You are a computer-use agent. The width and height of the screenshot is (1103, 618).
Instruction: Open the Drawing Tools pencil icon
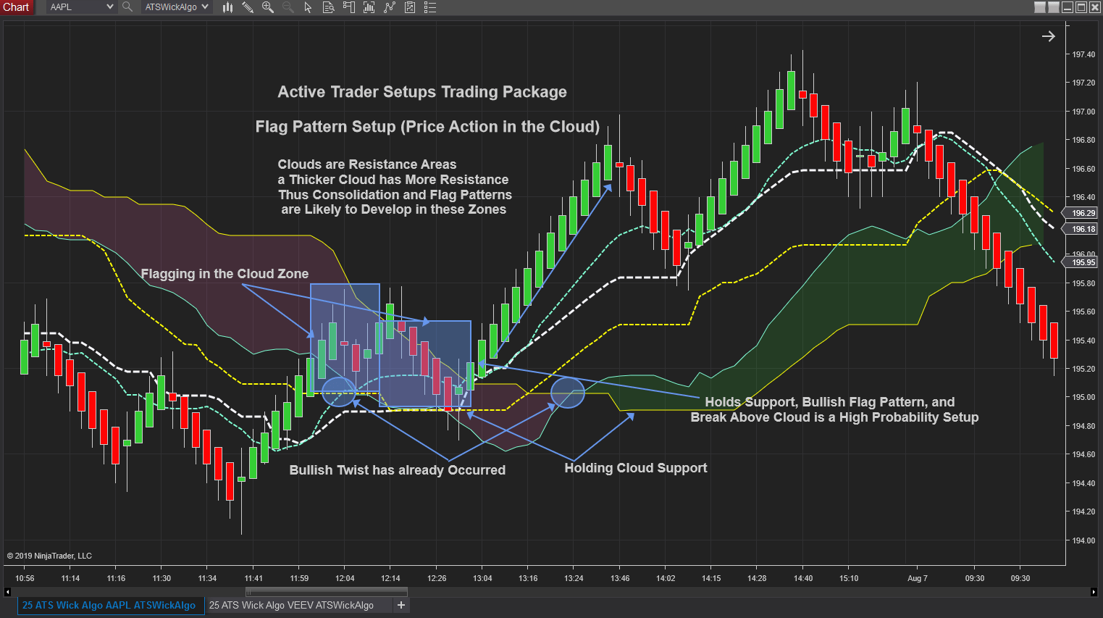(x=248, y=7)
